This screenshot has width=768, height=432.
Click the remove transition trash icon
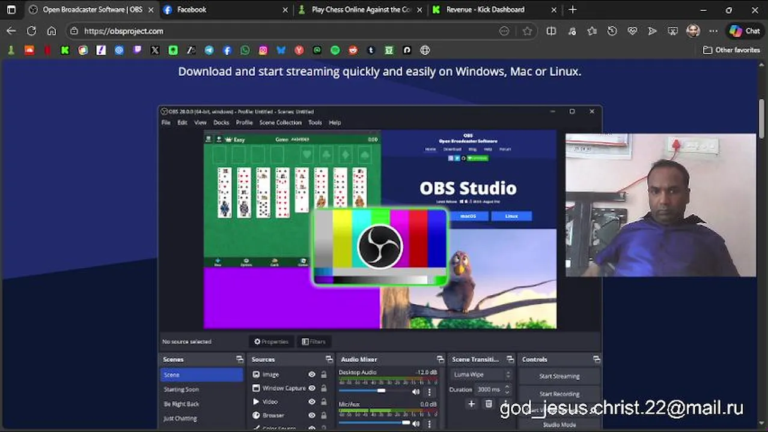coord(489,404)
